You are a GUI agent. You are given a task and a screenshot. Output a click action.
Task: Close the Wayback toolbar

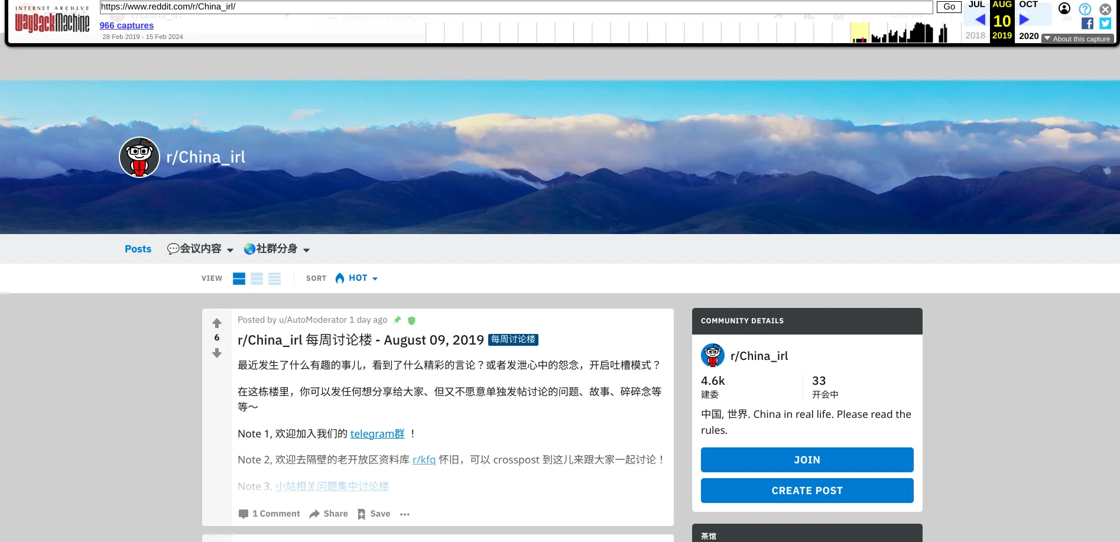point(1105,9)
